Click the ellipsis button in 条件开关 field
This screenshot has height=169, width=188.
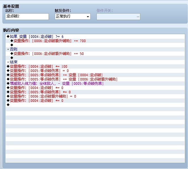138,17
